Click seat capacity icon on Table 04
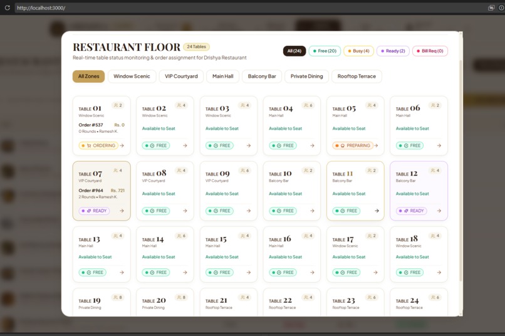This screenshot has width=505, height=336. (306, 105)
